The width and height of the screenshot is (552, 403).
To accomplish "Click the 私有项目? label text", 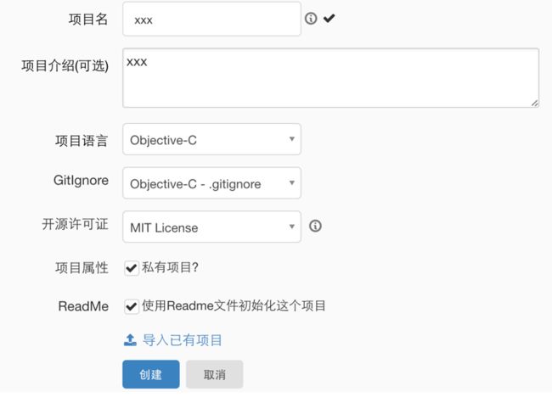I will pos(171,267).
